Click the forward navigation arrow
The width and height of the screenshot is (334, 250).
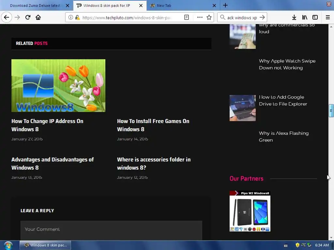[17, 17]
